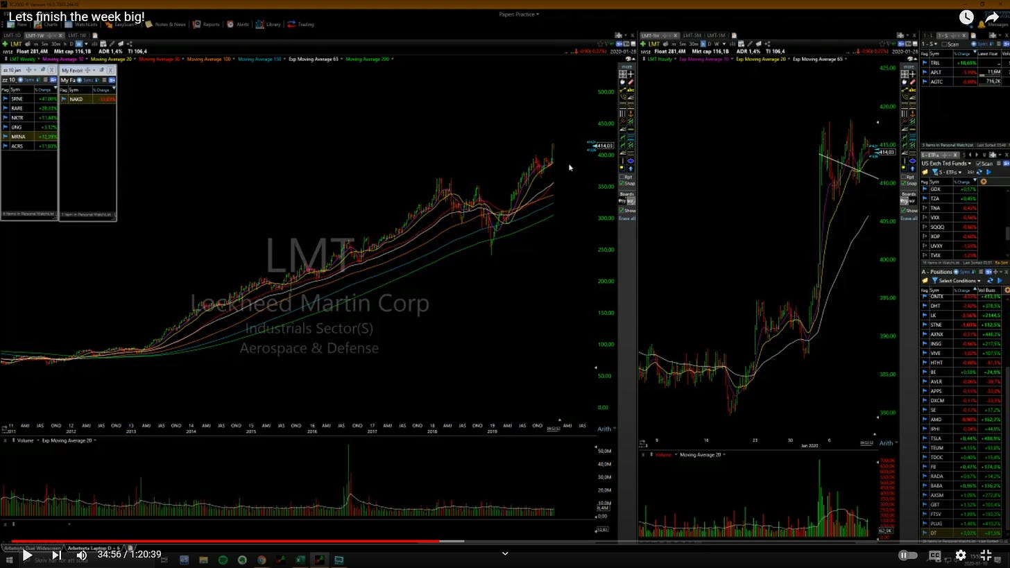Switch to LMT-5M tab in right chart
Screen dimensions: 1010x568
(x=692, y=35)
